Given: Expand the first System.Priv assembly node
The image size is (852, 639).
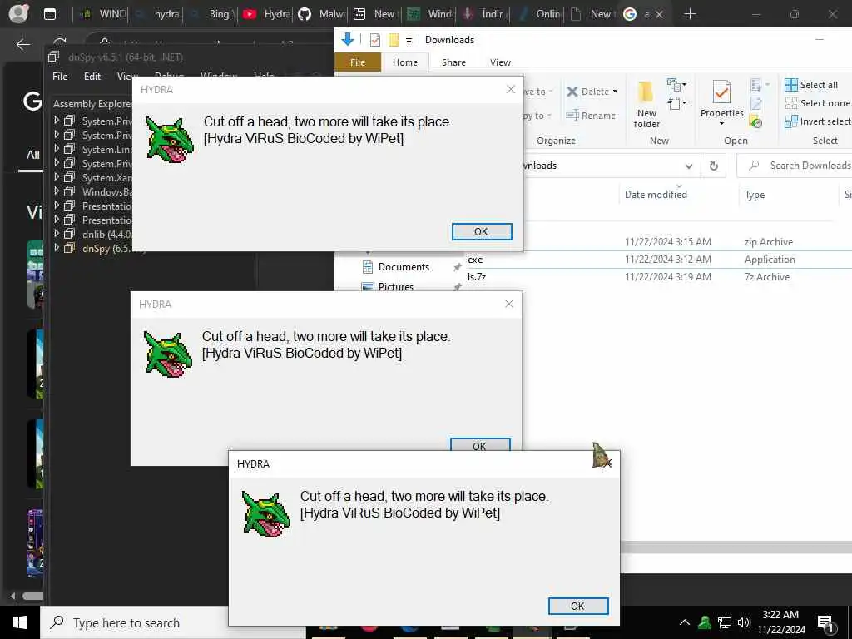Looking at the screenshot, I should (57, 120).
